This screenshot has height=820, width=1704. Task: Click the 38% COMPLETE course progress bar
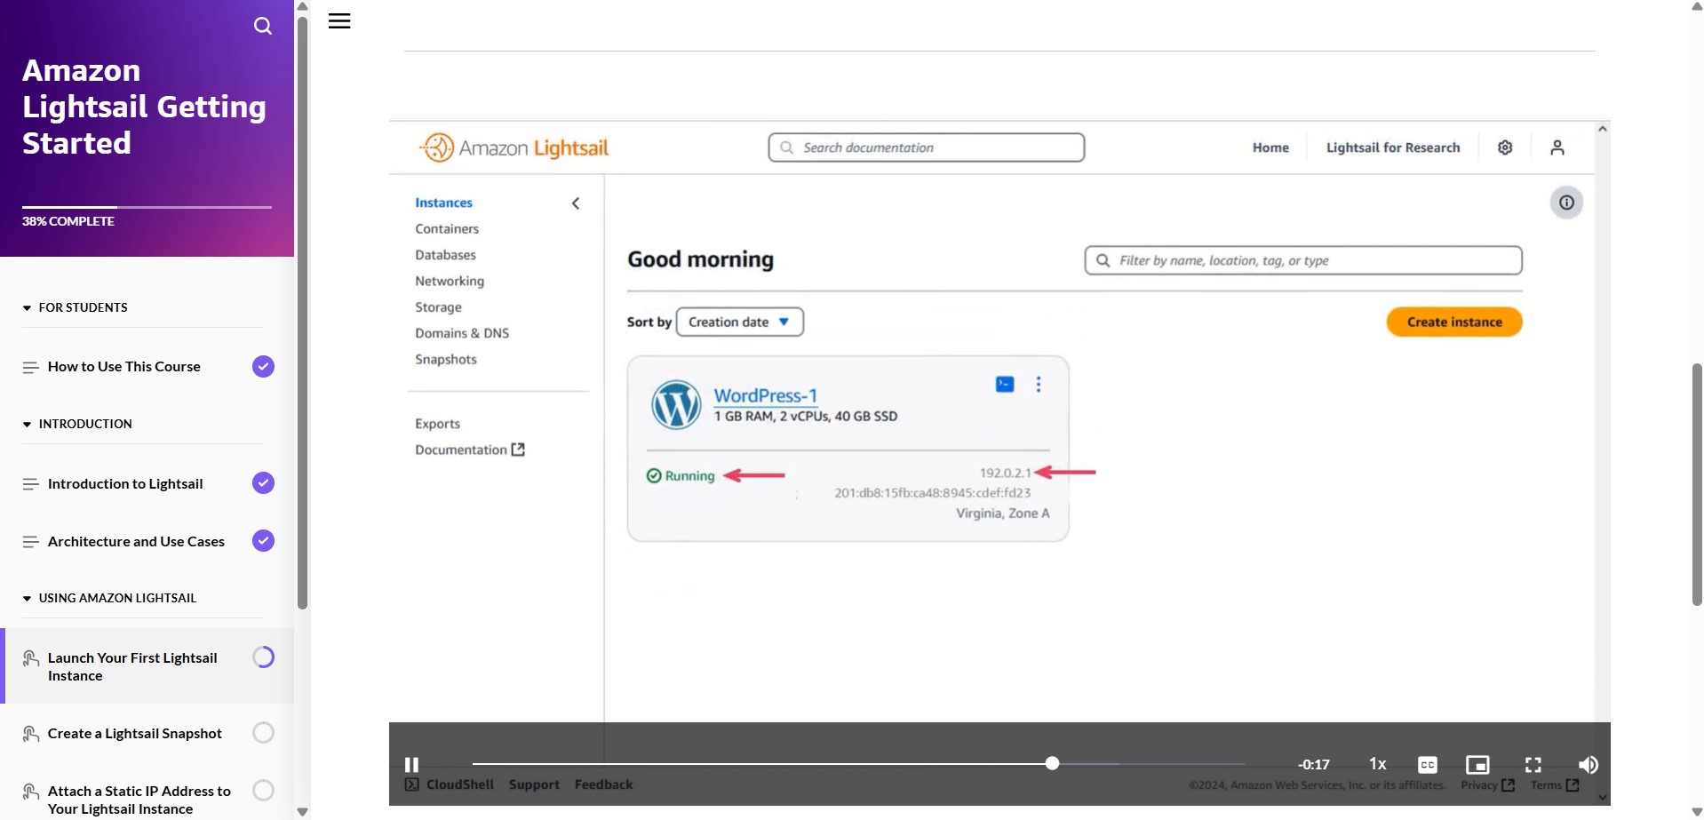pos(147,207)
